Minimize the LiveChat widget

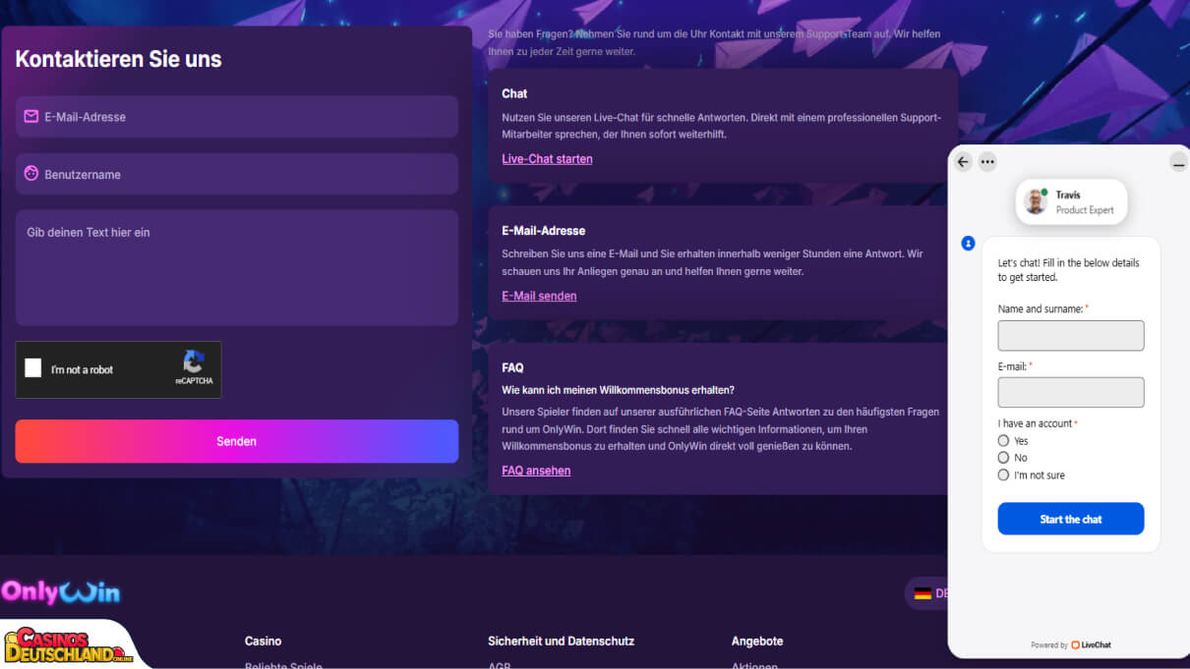pos(1178,163)
